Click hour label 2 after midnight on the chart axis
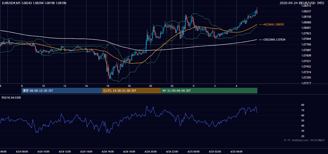Screen dimensions: 328x154 tap(215, 86)
